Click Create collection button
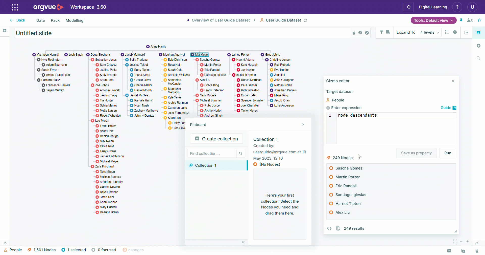 tap(216, 139)
